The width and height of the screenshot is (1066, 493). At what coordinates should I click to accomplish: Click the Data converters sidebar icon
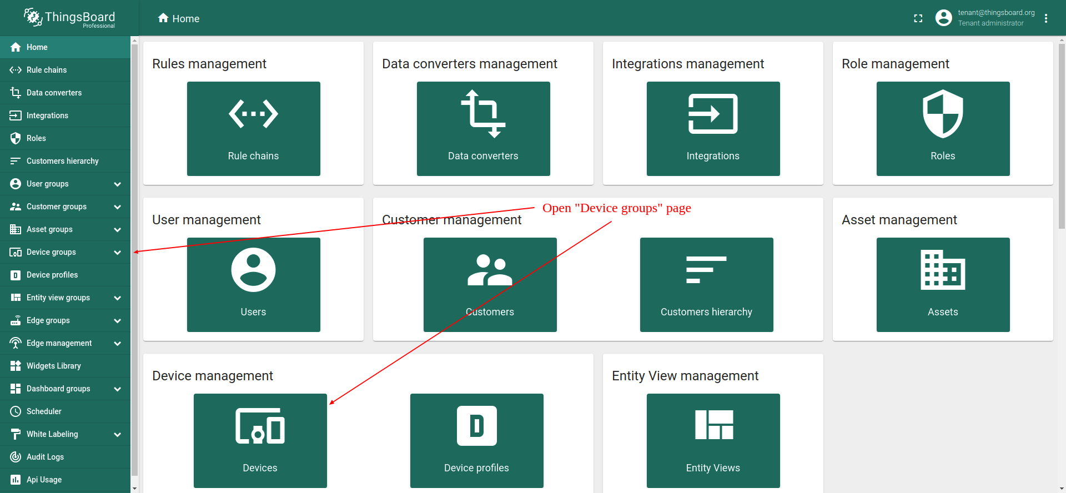16,93
